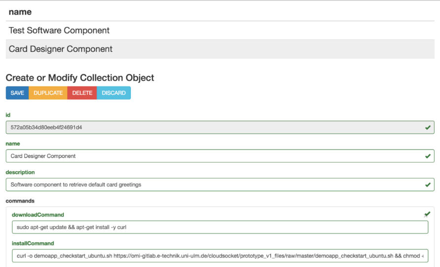The image size is (440, 267).
Task: Click the downloadCommand input with apt-get text
Action: pos(220,227)
